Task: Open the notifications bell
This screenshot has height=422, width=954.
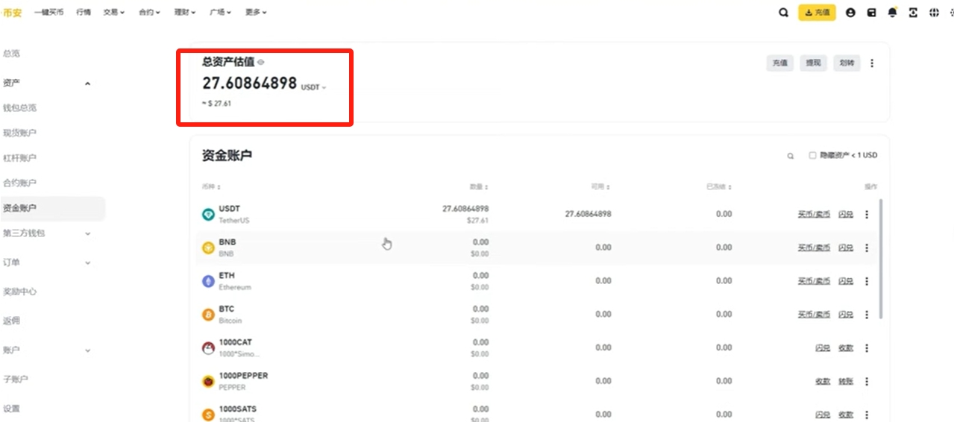Action: pos(892,13)
